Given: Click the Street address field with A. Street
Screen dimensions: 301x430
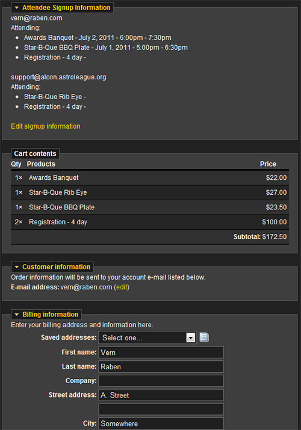Looking at the screenshot, I should (161, 395).
